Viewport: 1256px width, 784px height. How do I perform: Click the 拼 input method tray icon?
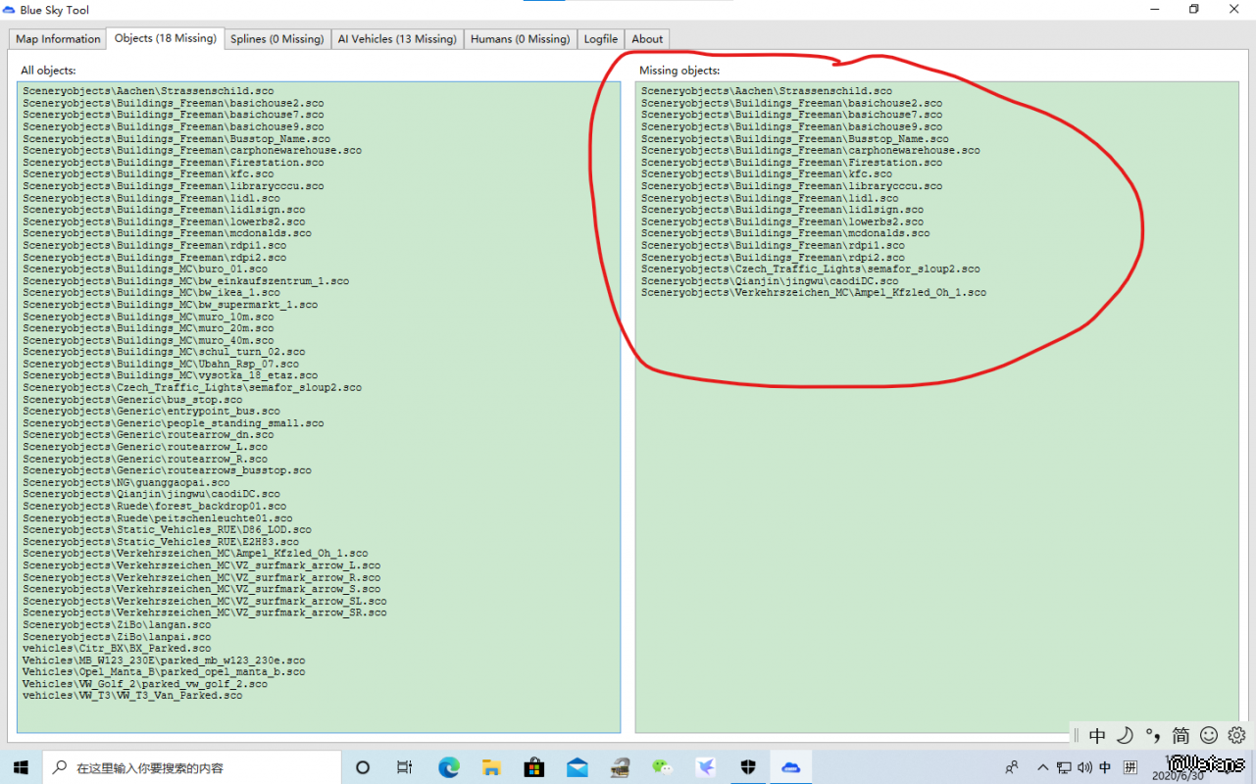click(1130, 767)
